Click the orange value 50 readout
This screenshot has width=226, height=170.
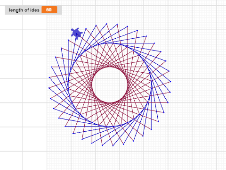[49, 10]
